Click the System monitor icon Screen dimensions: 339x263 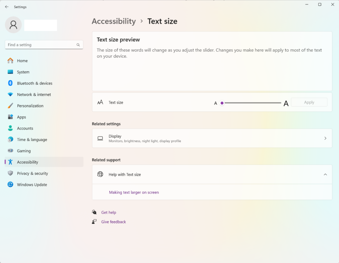tap(10, 72)
